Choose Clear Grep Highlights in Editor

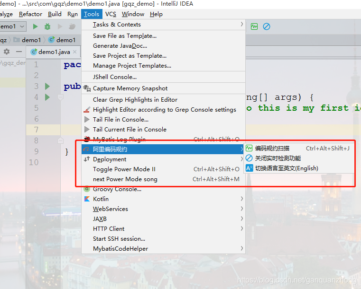[x=164, y=100]
